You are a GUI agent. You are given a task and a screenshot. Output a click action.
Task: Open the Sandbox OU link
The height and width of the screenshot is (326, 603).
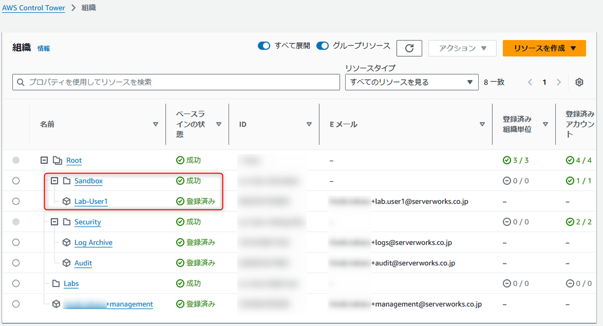click(x=88, y=181)
